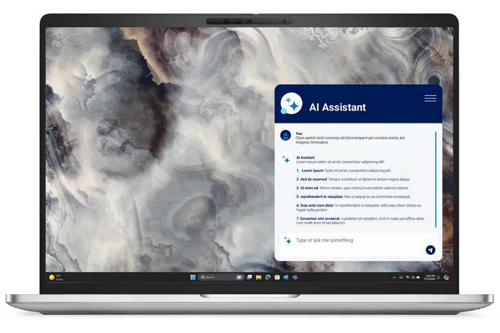Click the sparkle icon beside AI Assistant reply
Screen dimensions: 500x333
285,160
